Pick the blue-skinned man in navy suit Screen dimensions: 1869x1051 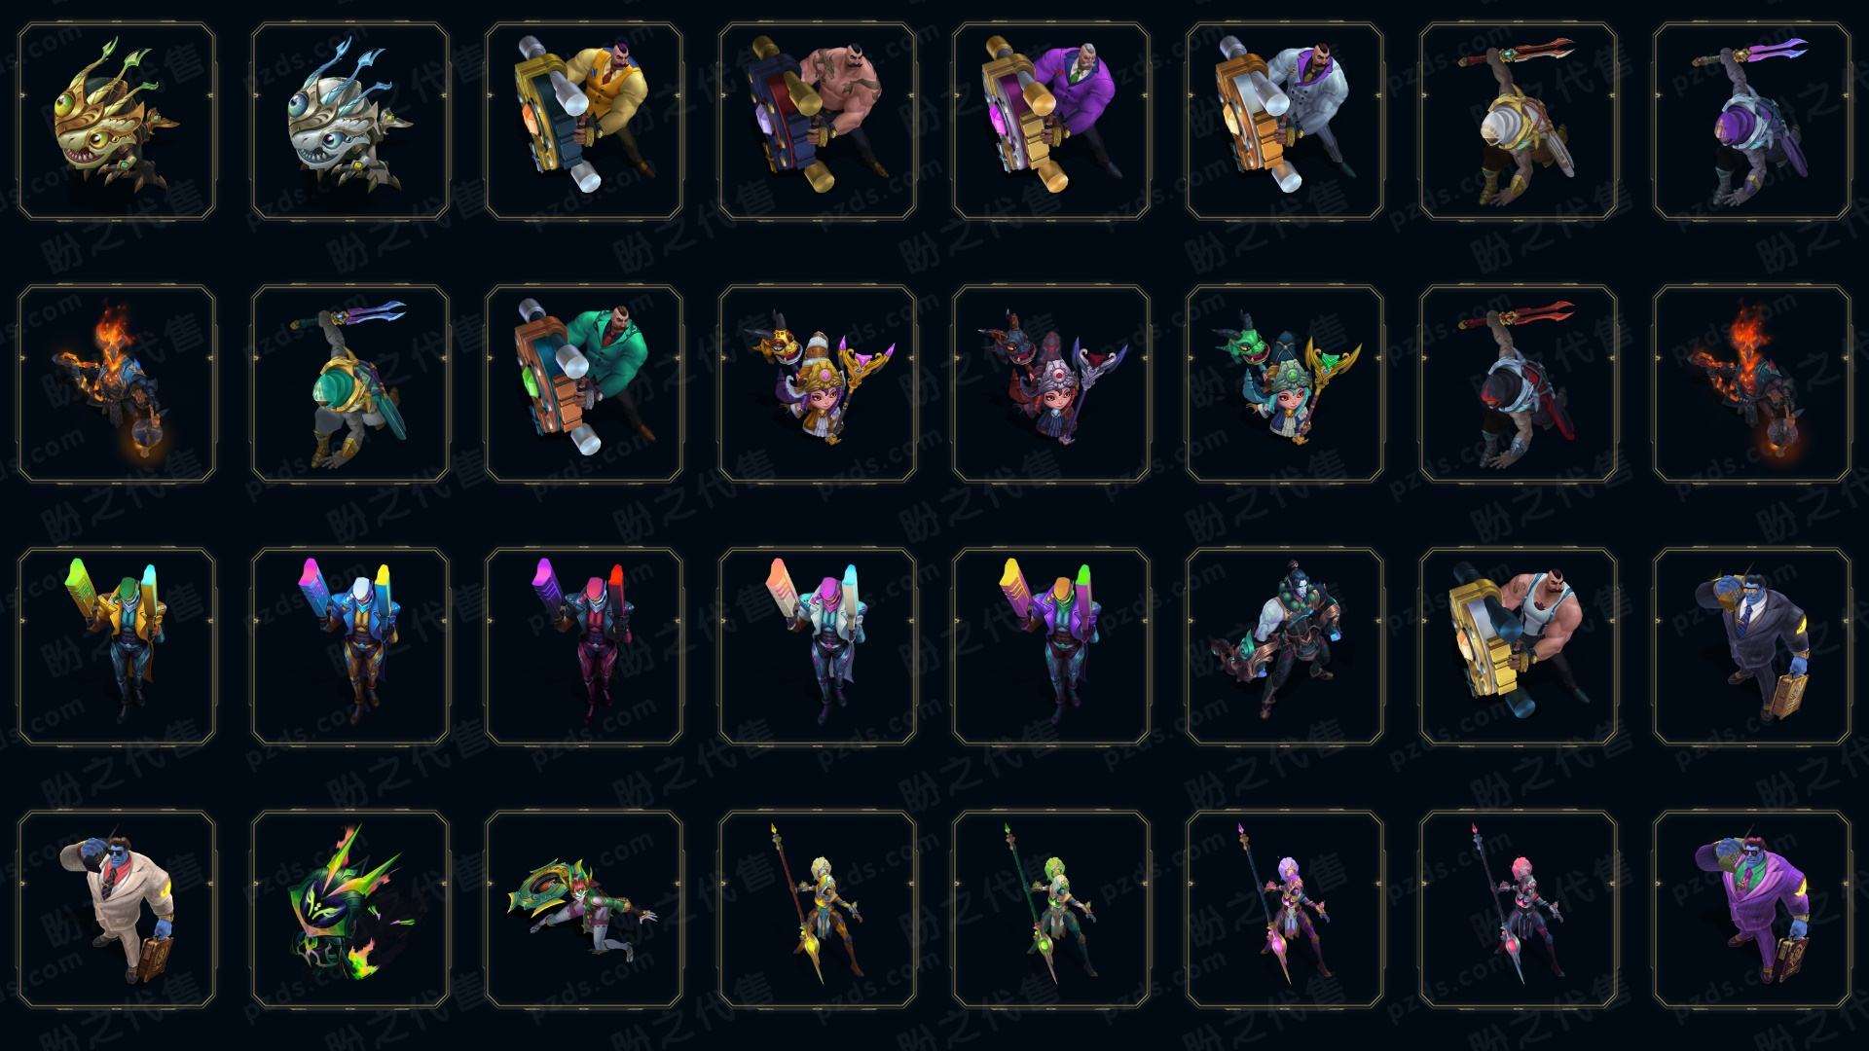pyautogui.click(x=1752, y=646)
